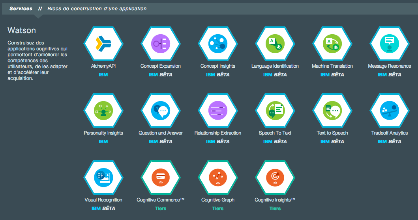This screenshot has height=220, width=418.
Task: Open the AlchemyAPI service hexagon icon
Action: pos(103,44)
